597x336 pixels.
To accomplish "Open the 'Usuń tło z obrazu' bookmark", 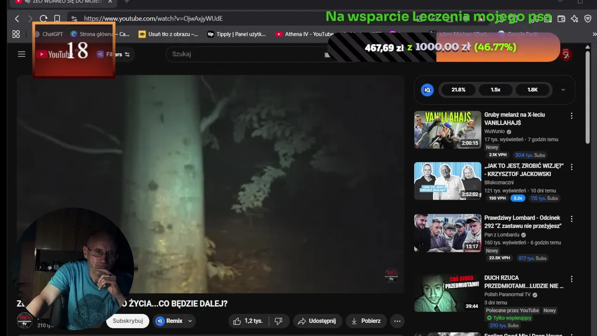I will click(x=168, y=34).
